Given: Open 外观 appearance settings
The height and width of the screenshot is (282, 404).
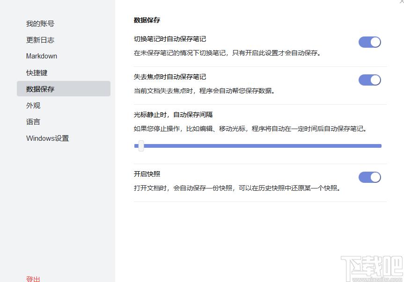Looking at the screenshot, I should 33,105.
